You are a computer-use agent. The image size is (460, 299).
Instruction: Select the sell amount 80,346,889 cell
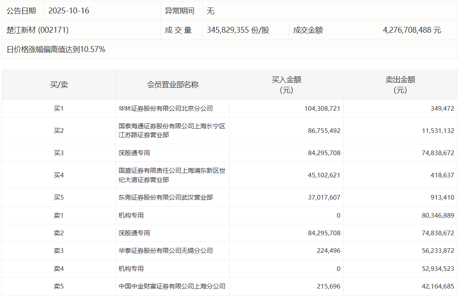(436, 215)
